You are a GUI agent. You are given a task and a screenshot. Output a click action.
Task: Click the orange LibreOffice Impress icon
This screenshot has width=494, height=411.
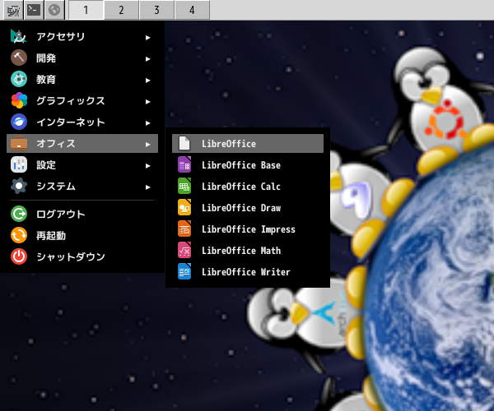click(184, 229)
